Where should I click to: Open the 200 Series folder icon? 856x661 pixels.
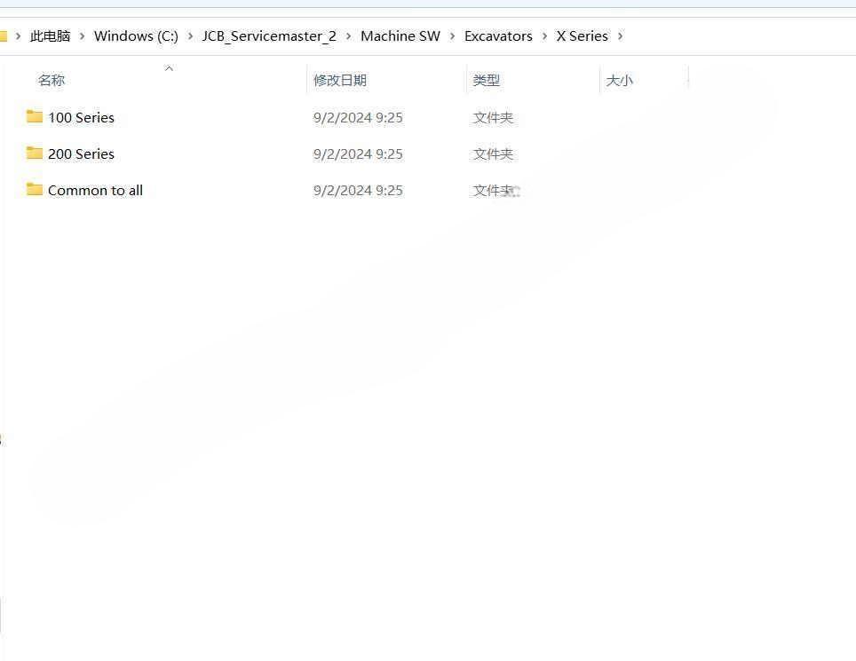(34, 153)
